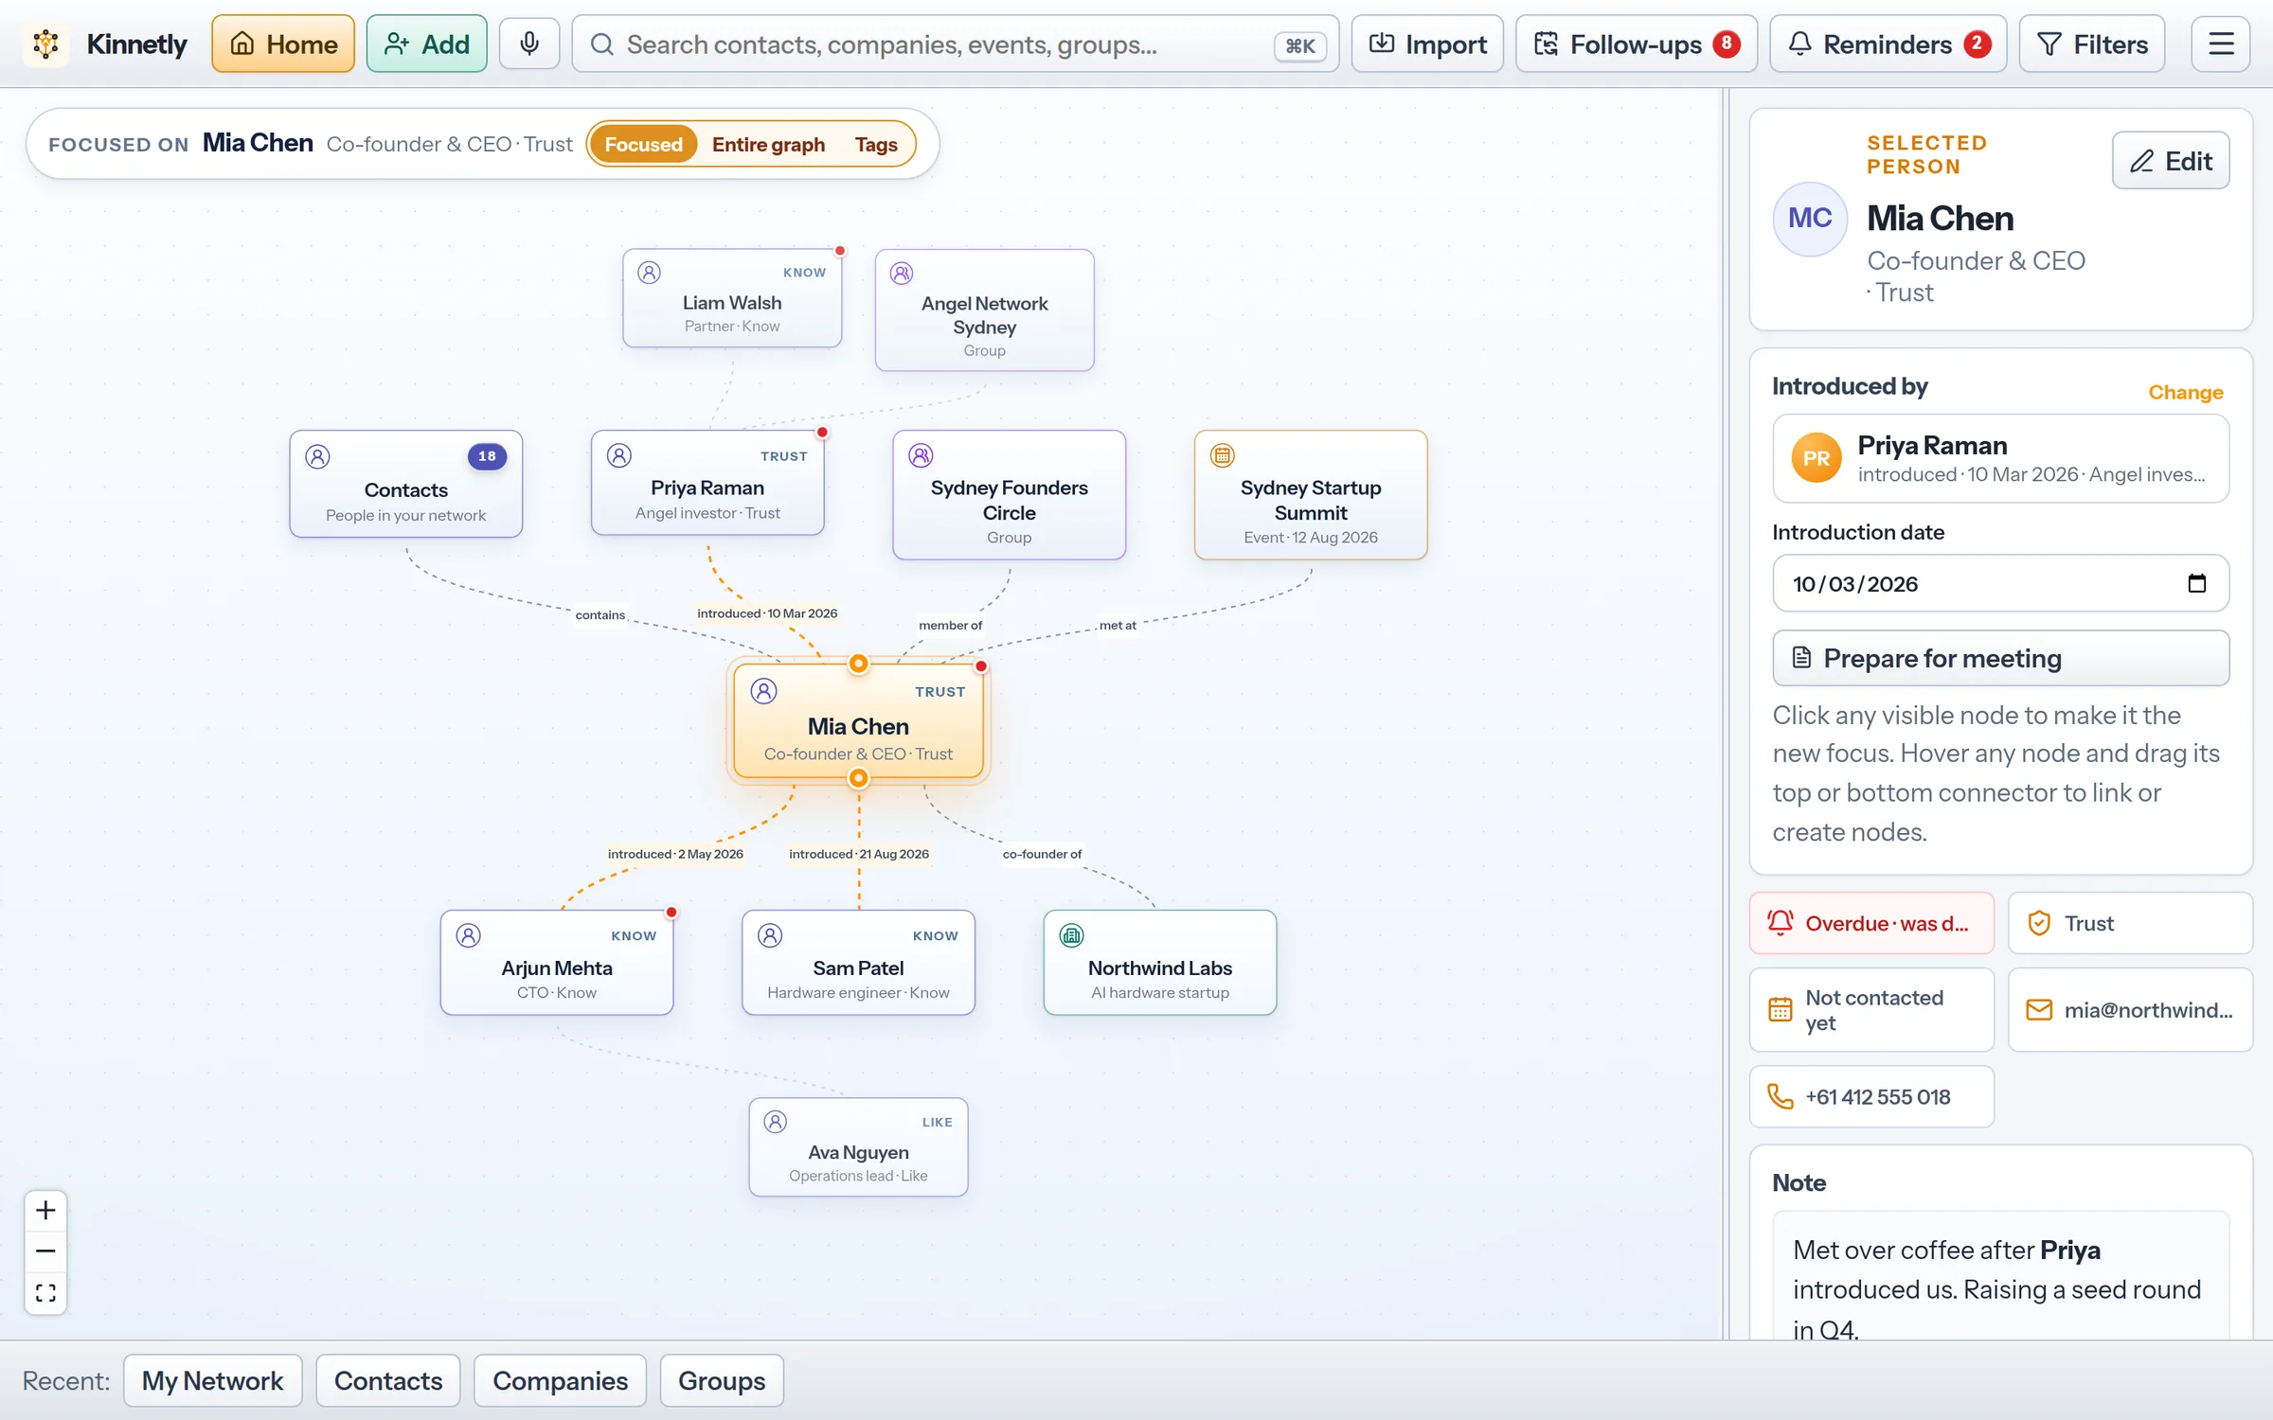This screenshot has width=2273, height=1420.
Task: Switch to Focused graph view
Action: pyautogui.click(x=643, y=144)
